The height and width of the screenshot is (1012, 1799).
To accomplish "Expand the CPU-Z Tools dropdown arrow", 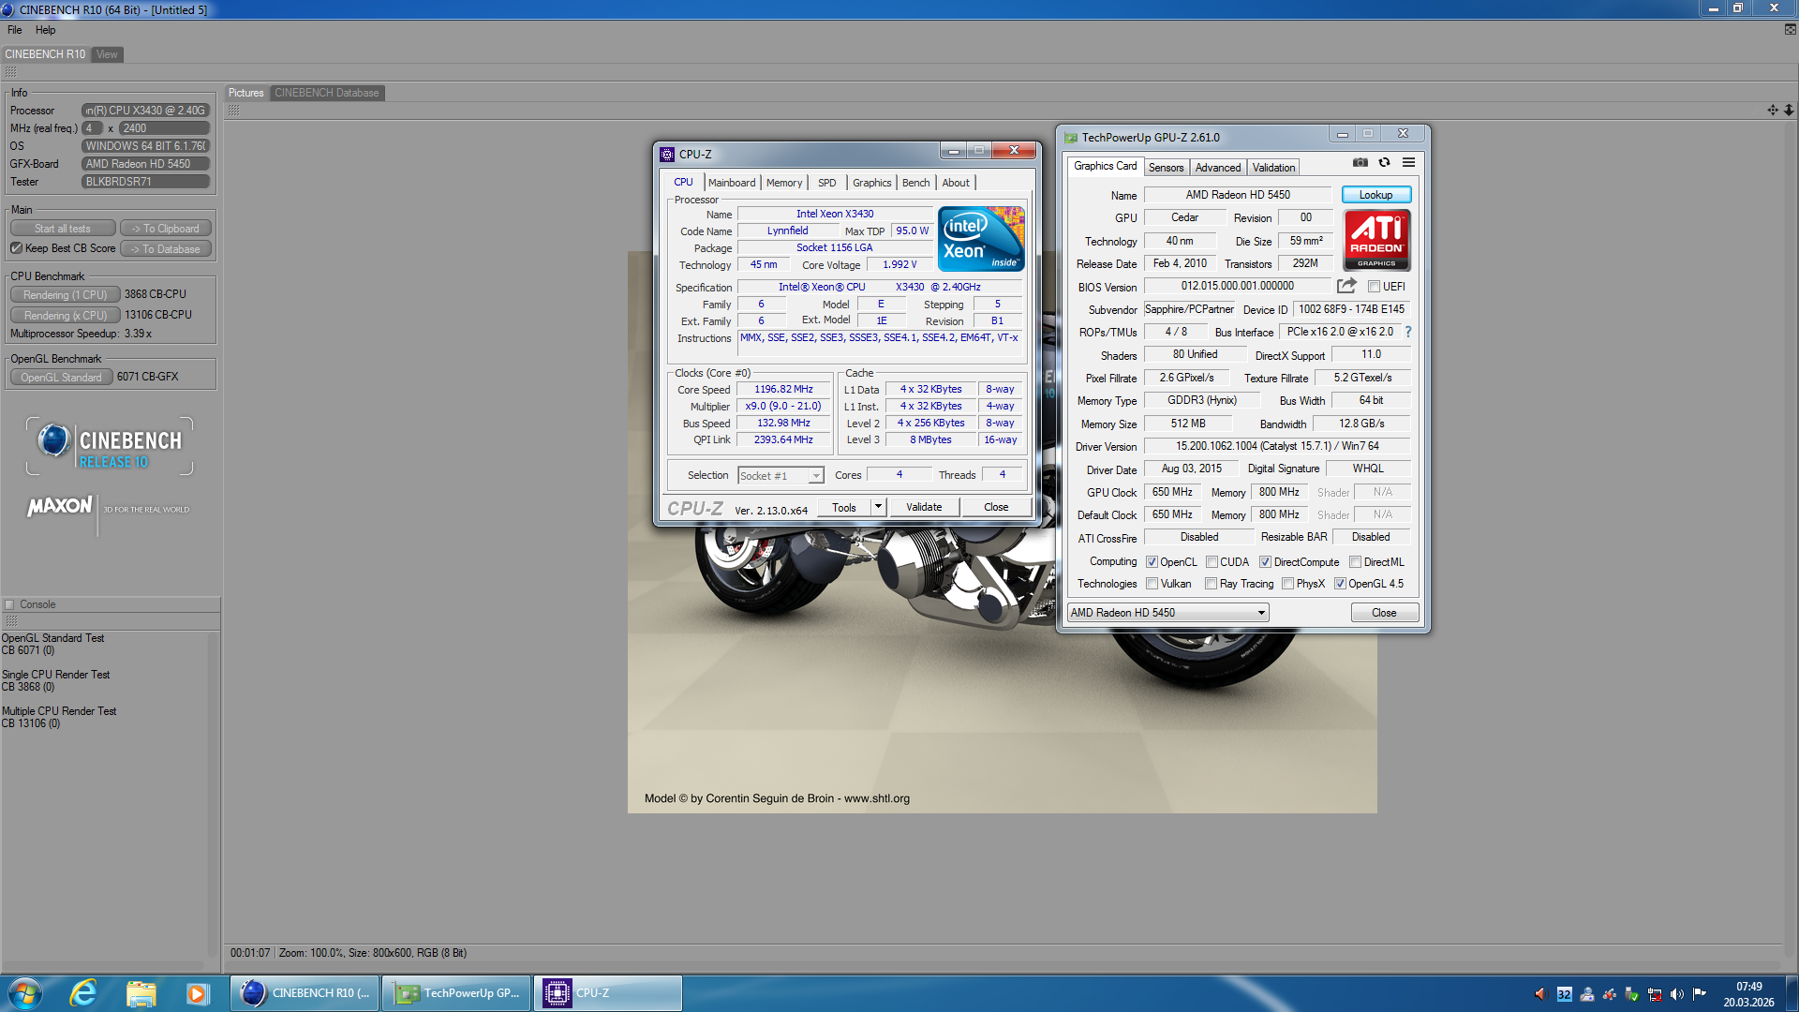I will [878, 507].
